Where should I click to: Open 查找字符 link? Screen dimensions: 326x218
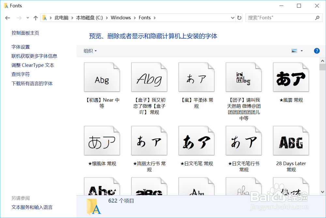pos(21,74)
